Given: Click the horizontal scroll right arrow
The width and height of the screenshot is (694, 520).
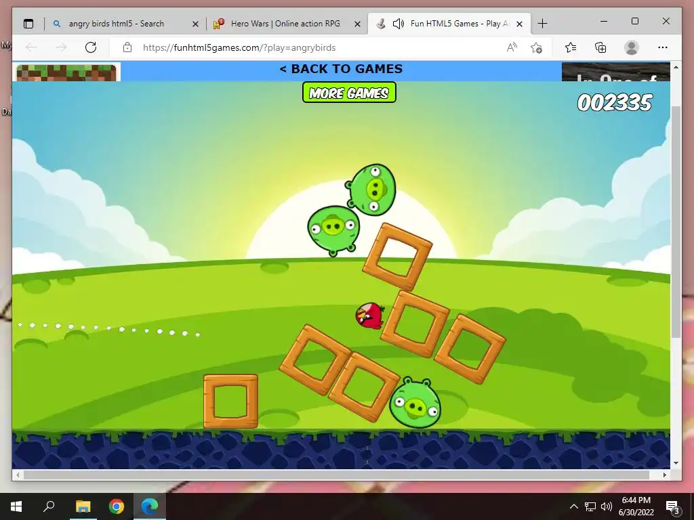Looking at the screenshot, I should (665, 475).
